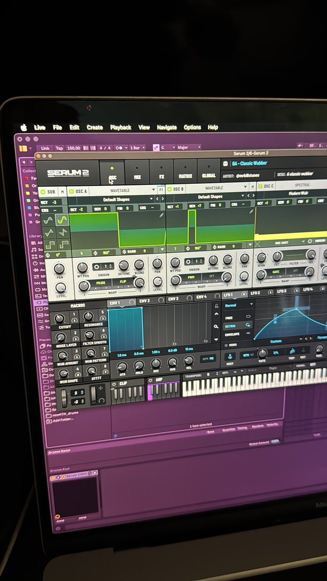Click the CUTOFF macro knob
Image resolution: width=327 pixels, height=581 pixels.
[60, 318]
